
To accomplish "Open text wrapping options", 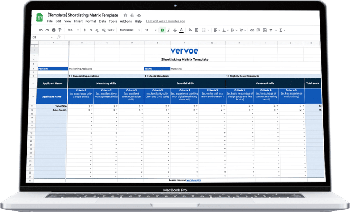I will 234,30.
